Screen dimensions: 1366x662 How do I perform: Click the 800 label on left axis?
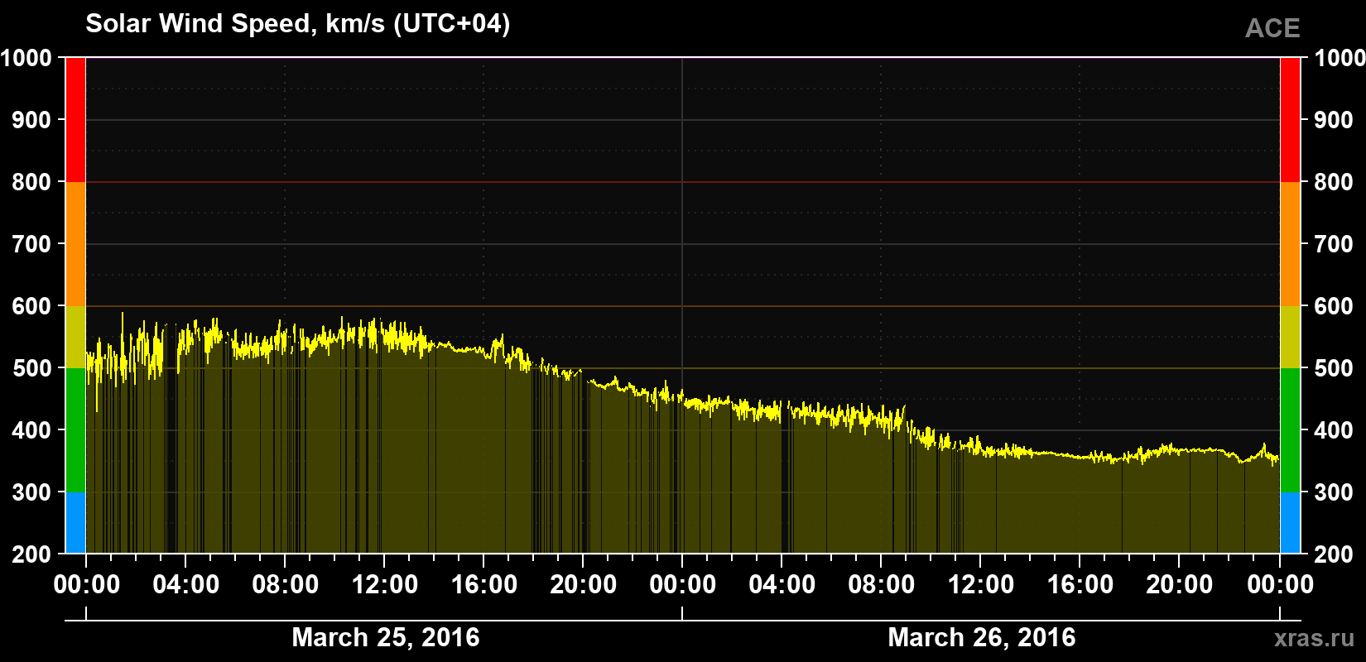[31, 182]
